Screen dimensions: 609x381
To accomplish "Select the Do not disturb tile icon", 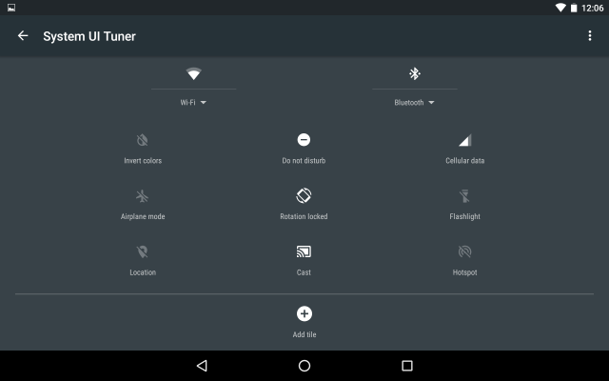I will [x=304, y=140].
